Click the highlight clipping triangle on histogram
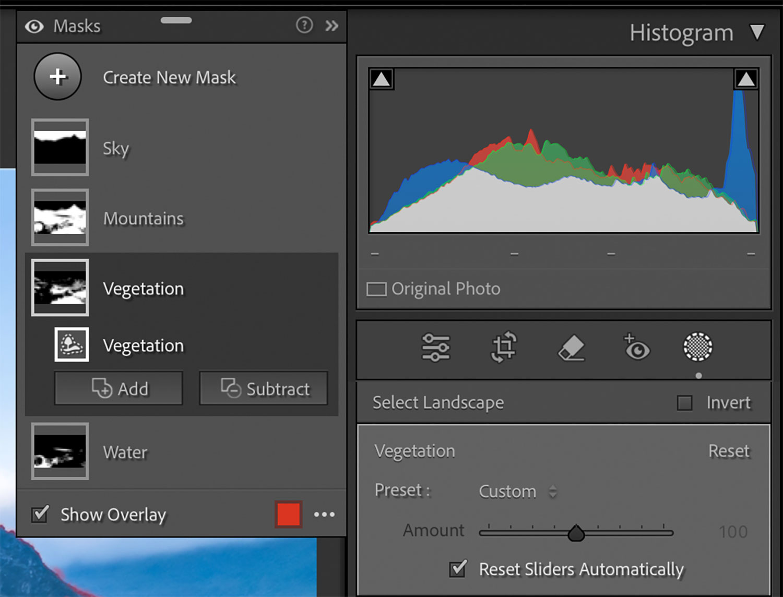Screen dimensions: 783x597 click(x=746, y=78)
